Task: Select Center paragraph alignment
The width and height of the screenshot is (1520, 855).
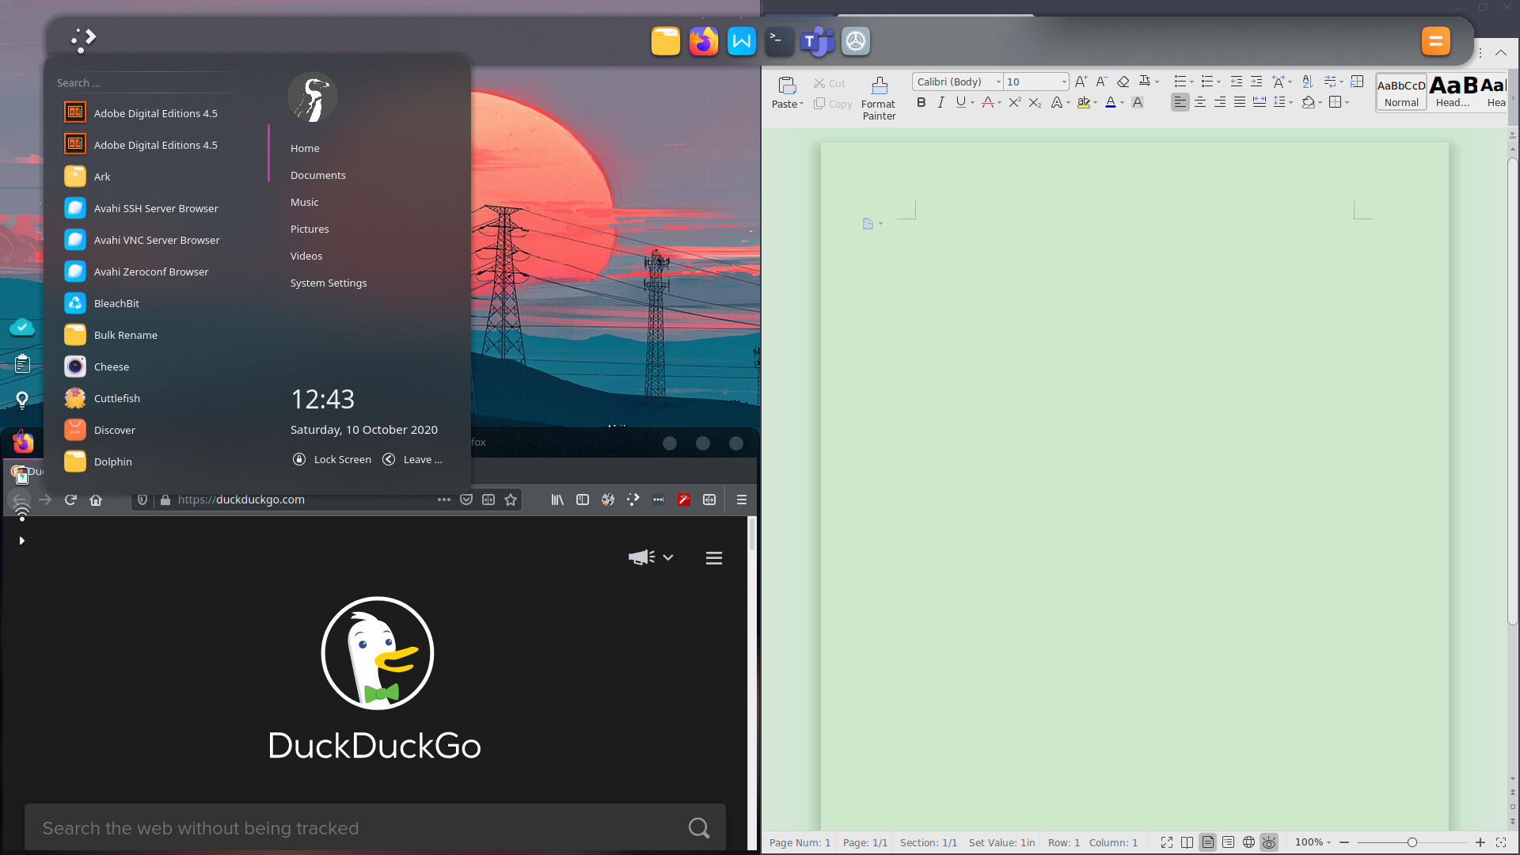Action: 1200,102
